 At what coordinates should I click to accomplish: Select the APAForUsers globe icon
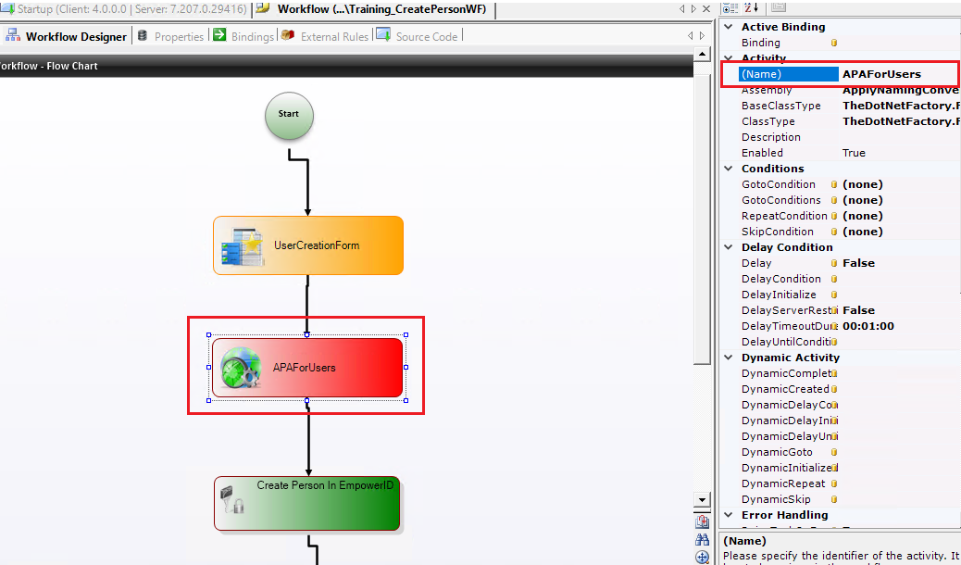point(241,368)
